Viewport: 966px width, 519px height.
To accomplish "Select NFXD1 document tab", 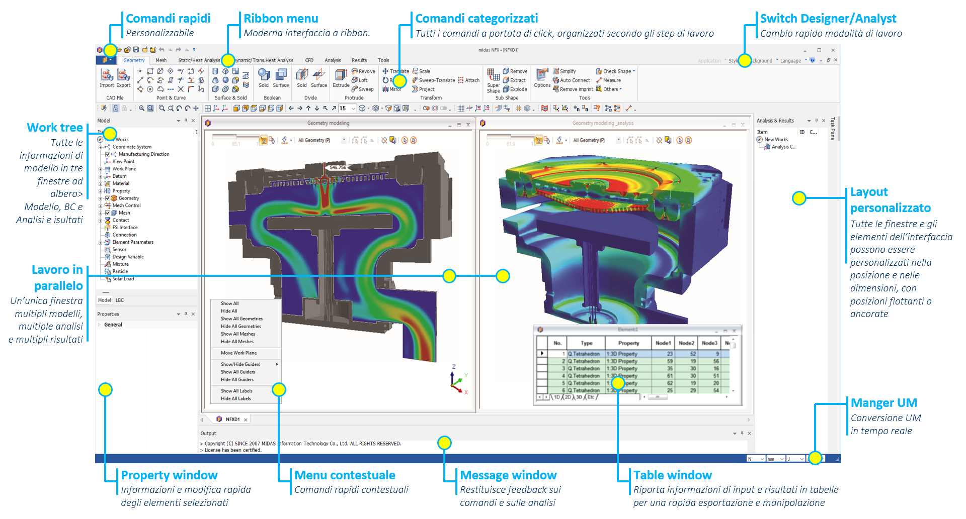I will click(x=232, y=419).
